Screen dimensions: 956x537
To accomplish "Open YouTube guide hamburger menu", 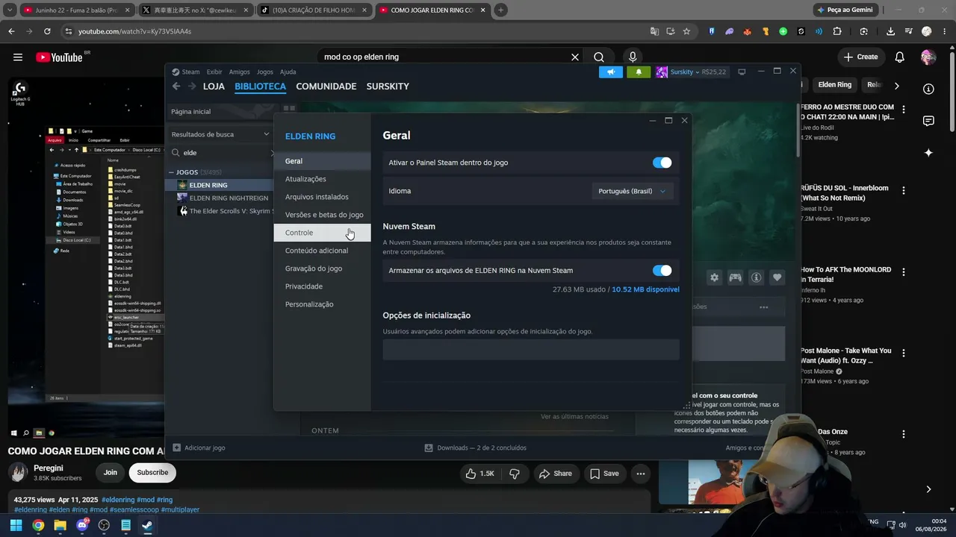I will point(17,57).
